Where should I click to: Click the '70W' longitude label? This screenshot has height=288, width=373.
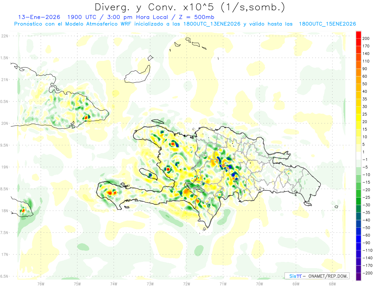(x=260, y=284)
